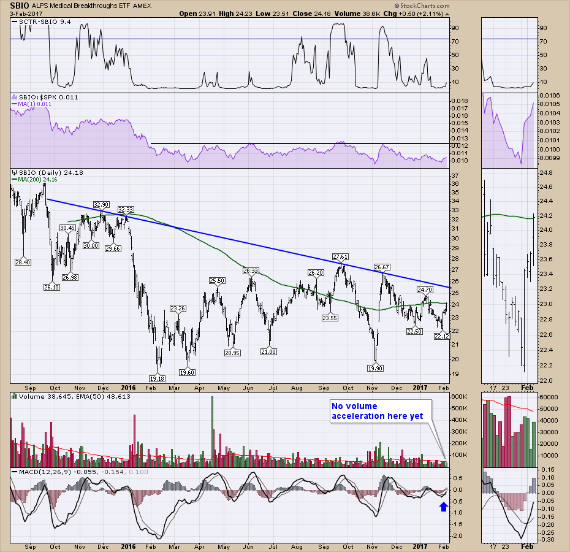The width and height of the screenshot is (570, 552).
Task: Click the Volume 38,645, EMA(50) 48,613 legend
Action: (x=75, y=397)
